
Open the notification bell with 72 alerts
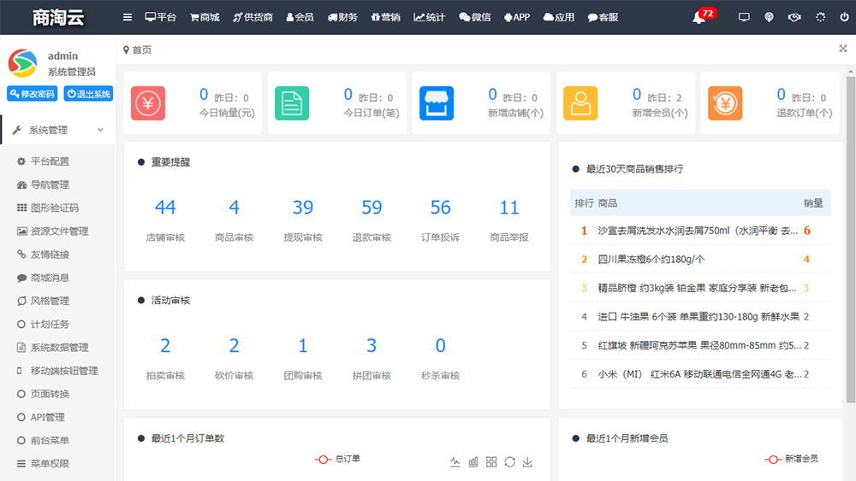point(700,17)
